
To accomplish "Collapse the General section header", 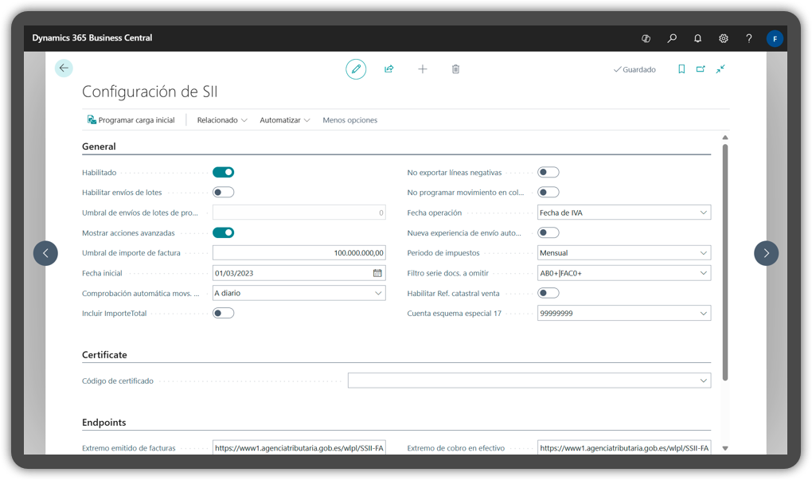I will coord(99,146).
